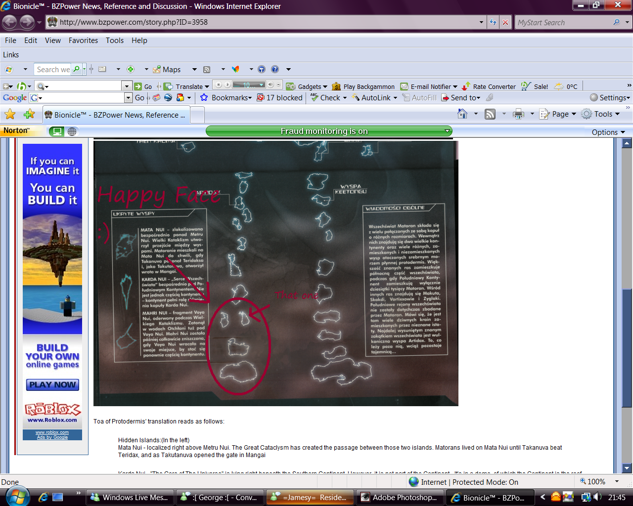Screen dimensions: 633x506
Task: Click the blue help question mark icon
Action: pos(275,69)
